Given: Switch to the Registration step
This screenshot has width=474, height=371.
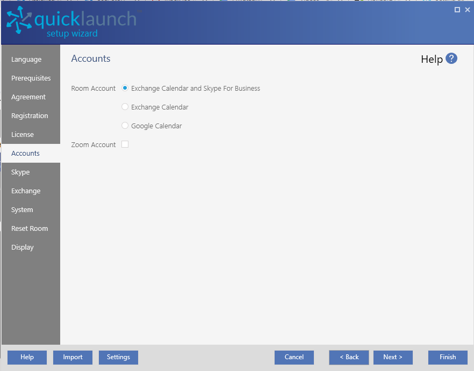Looking at the screenshot, I should (31, 116).
